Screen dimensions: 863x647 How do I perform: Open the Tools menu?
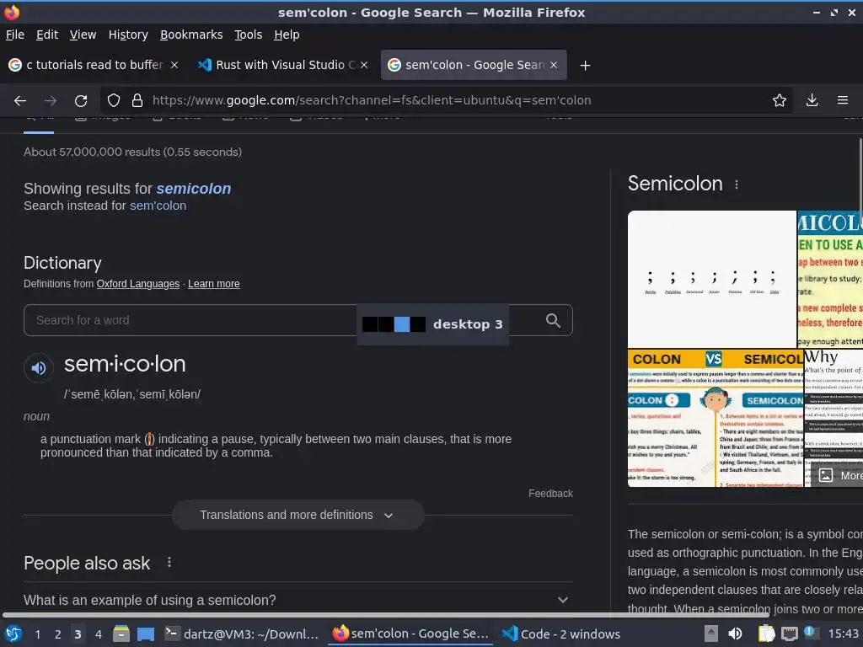[249, 35]
